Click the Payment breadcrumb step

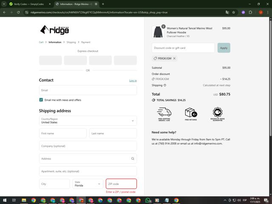click(86, 42)
